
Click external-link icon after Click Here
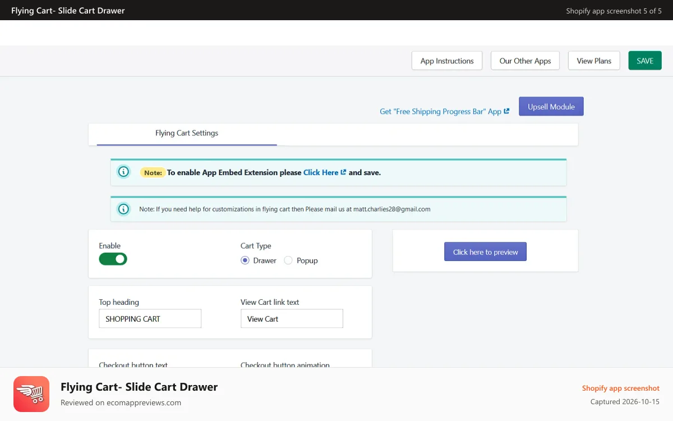pos(343,172)
